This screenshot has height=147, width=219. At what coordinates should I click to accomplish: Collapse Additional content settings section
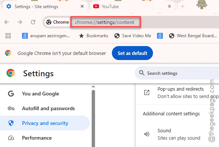[x=171, y=113]
